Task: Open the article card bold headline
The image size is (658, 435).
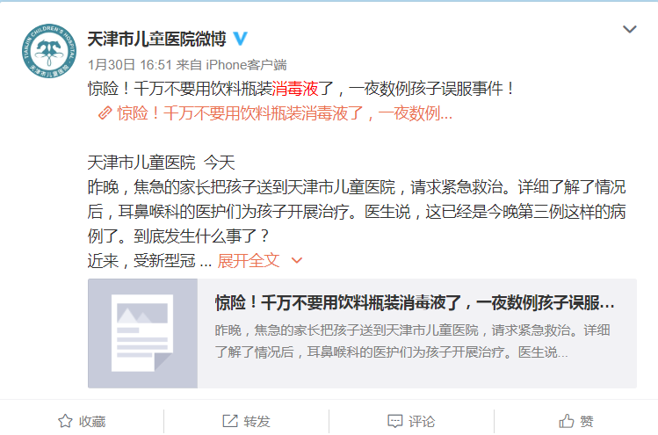Action: point(415,302)
